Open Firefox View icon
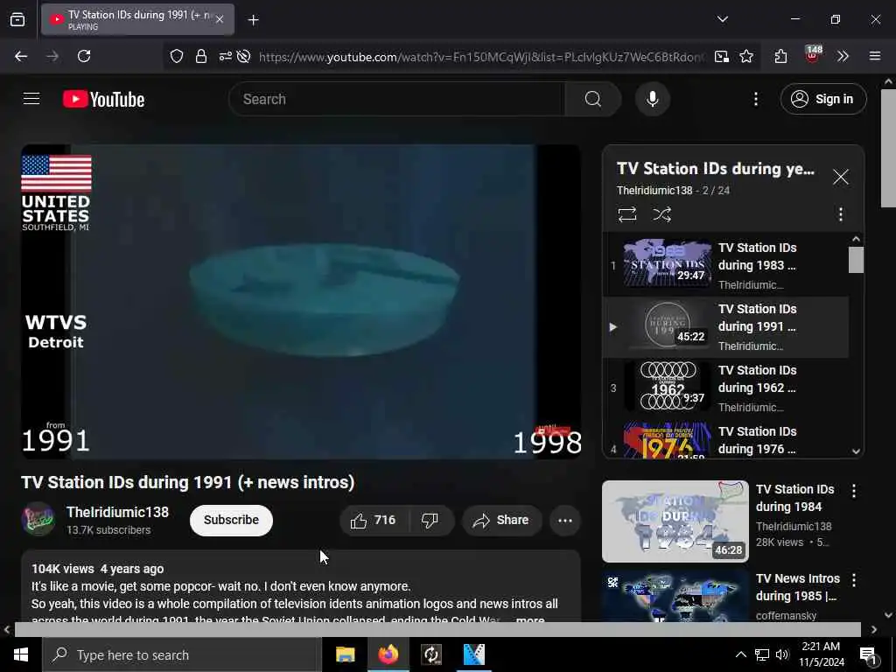896x672 pixels. [x=17, y=19]
